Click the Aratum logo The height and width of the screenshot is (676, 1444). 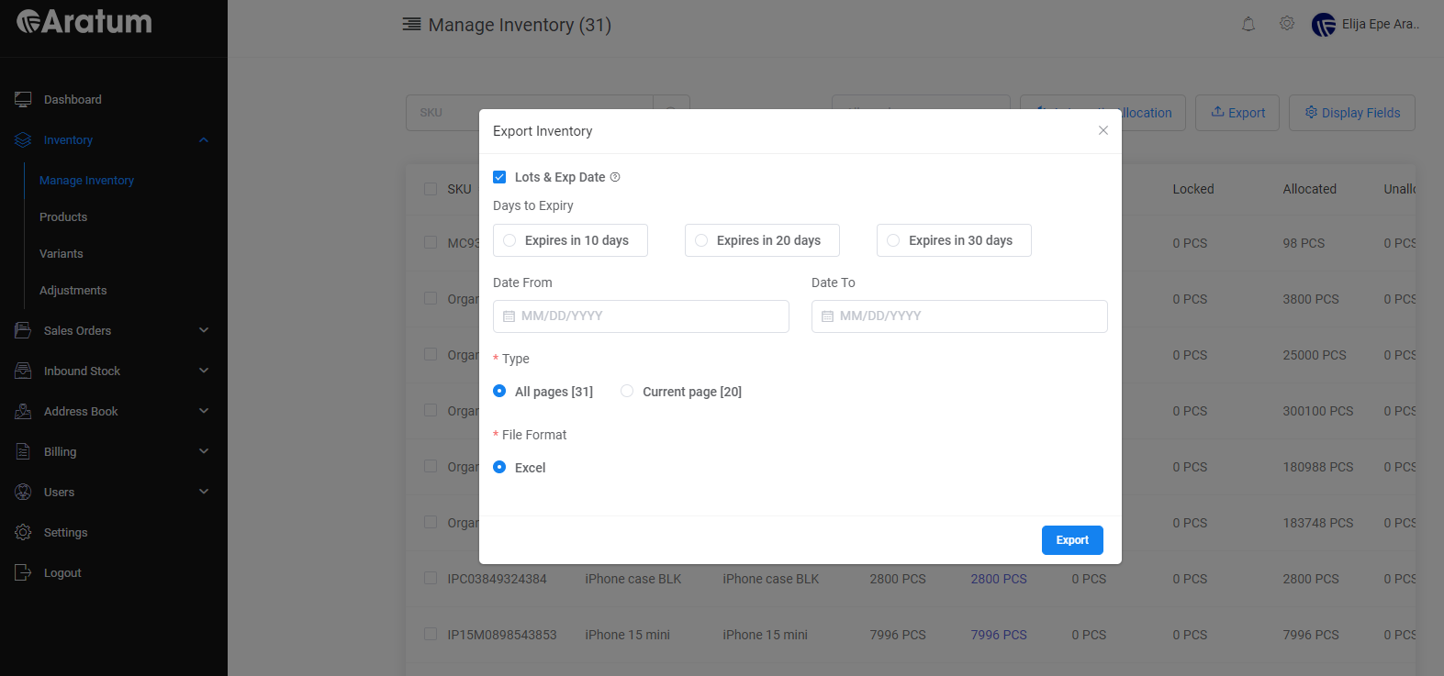pos(84,22)
